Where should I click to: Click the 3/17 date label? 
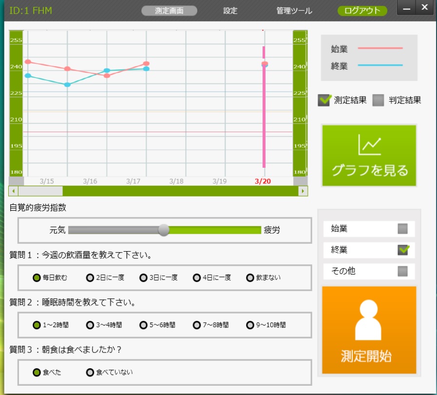pyautogui.click(x=133, y=181)
